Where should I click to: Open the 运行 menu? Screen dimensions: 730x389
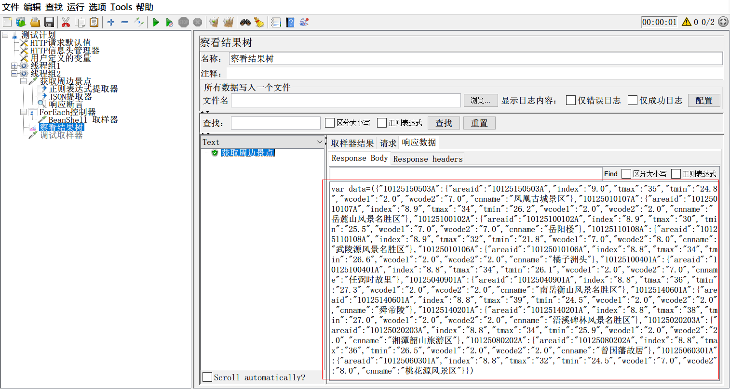[75, 7]
